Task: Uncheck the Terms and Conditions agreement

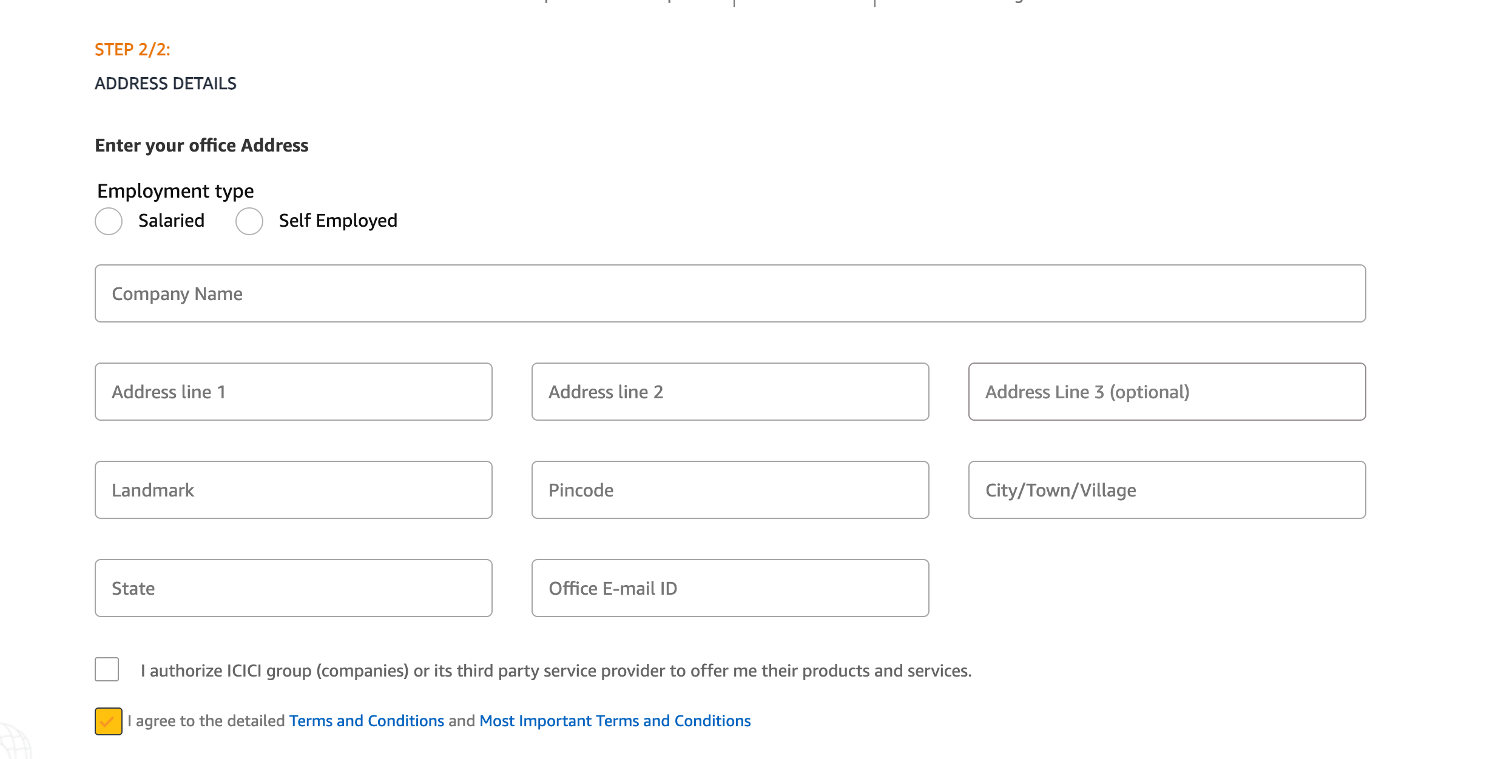Action: 108,721
